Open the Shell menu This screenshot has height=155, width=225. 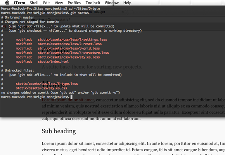click(x=34, y=3)
